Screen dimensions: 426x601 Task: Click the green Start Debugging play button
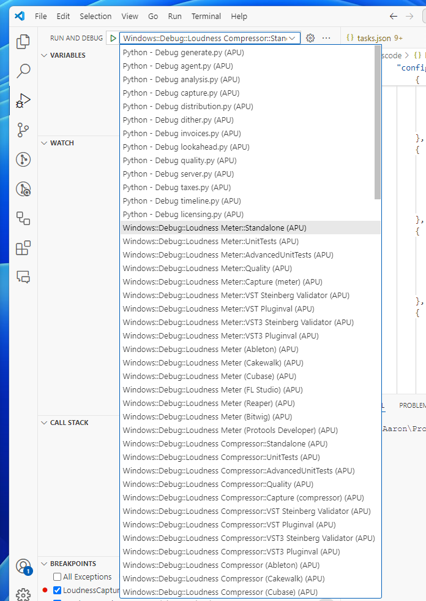coord(113,38)
